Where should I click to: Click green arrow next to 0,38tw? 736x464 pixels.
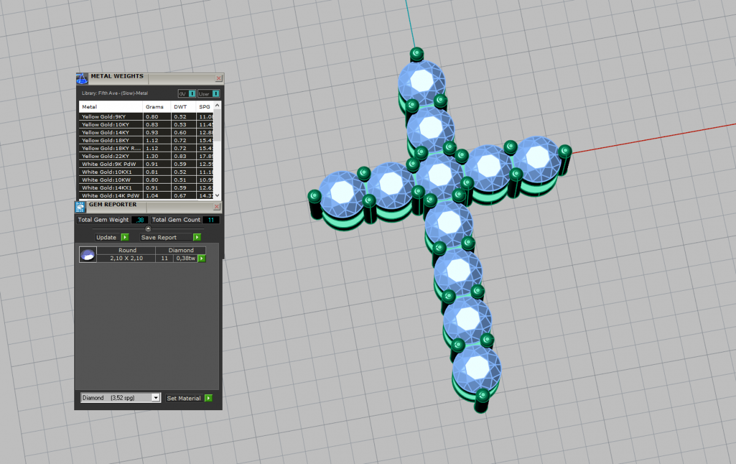201,259
